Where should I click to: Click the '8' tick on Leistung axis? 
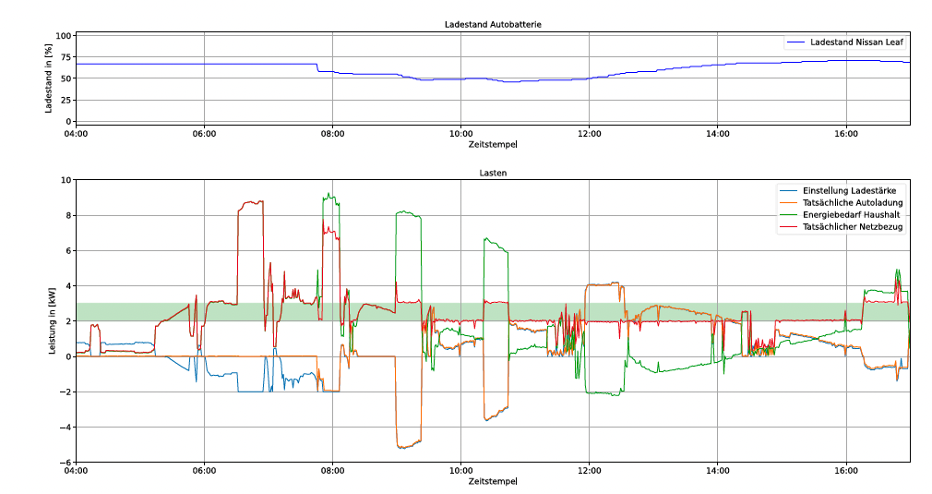[x=68, y=215]
